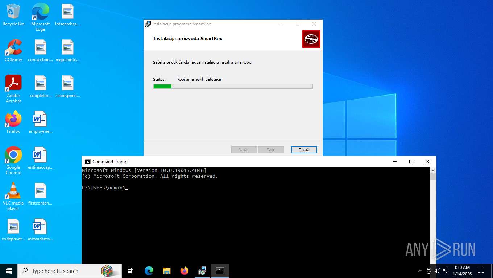
Task: Open the CCleaner desktop shortcut
Action: [13, 51]
